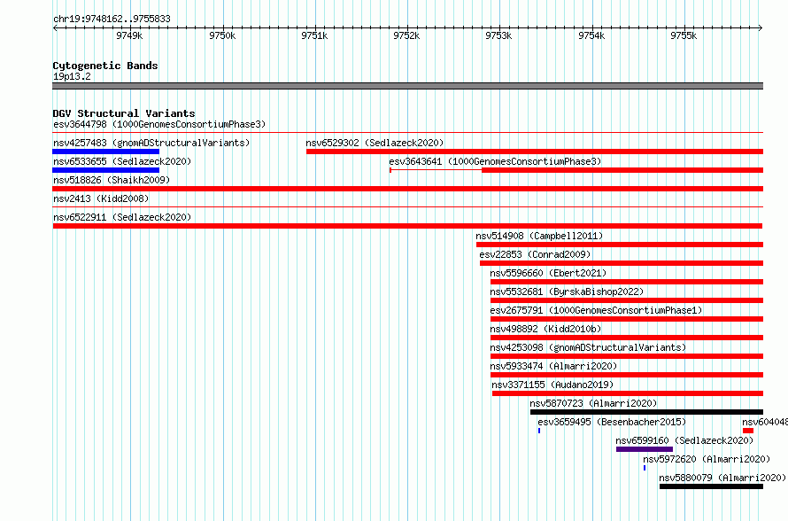Open nsv5532681 (ByrskaBishop2022) label
The height and width of the screenshot is (521, 788).
(567, 292)
